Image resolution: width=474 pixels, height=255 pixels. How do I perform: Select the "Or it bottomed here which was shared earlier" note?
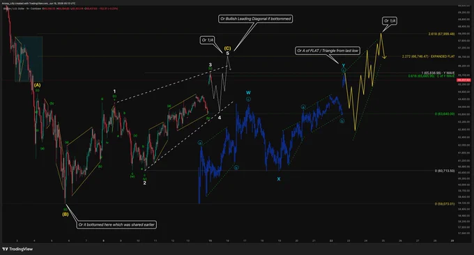click(116, 224)
